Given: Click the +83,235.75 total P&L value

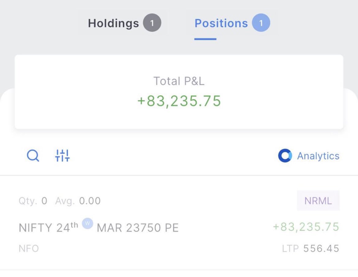Looking at the screenshot, I should pos(179,101).
